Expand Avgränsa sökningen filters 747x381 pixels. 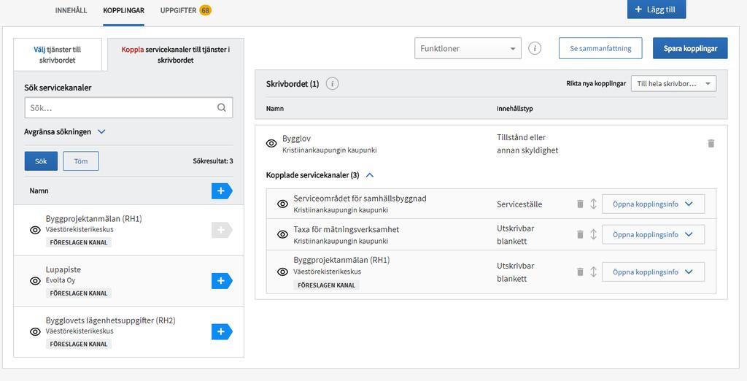65,131
